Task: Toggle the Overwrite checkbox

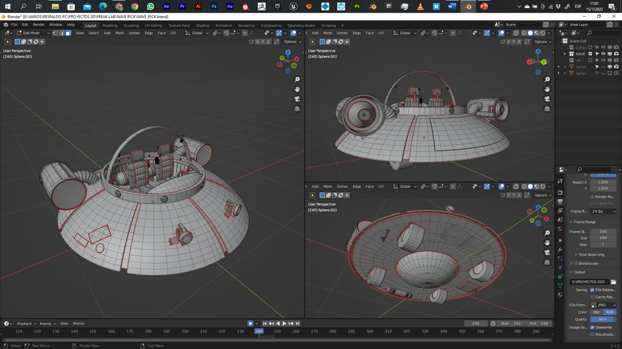Action: (x=592, y=327)
